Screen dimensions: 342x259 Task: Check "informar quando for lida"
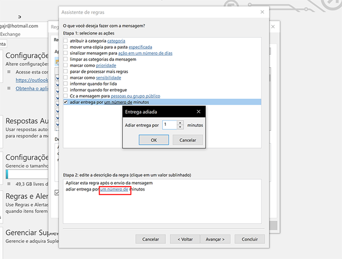pyautogui.click(x=66, y=83)
